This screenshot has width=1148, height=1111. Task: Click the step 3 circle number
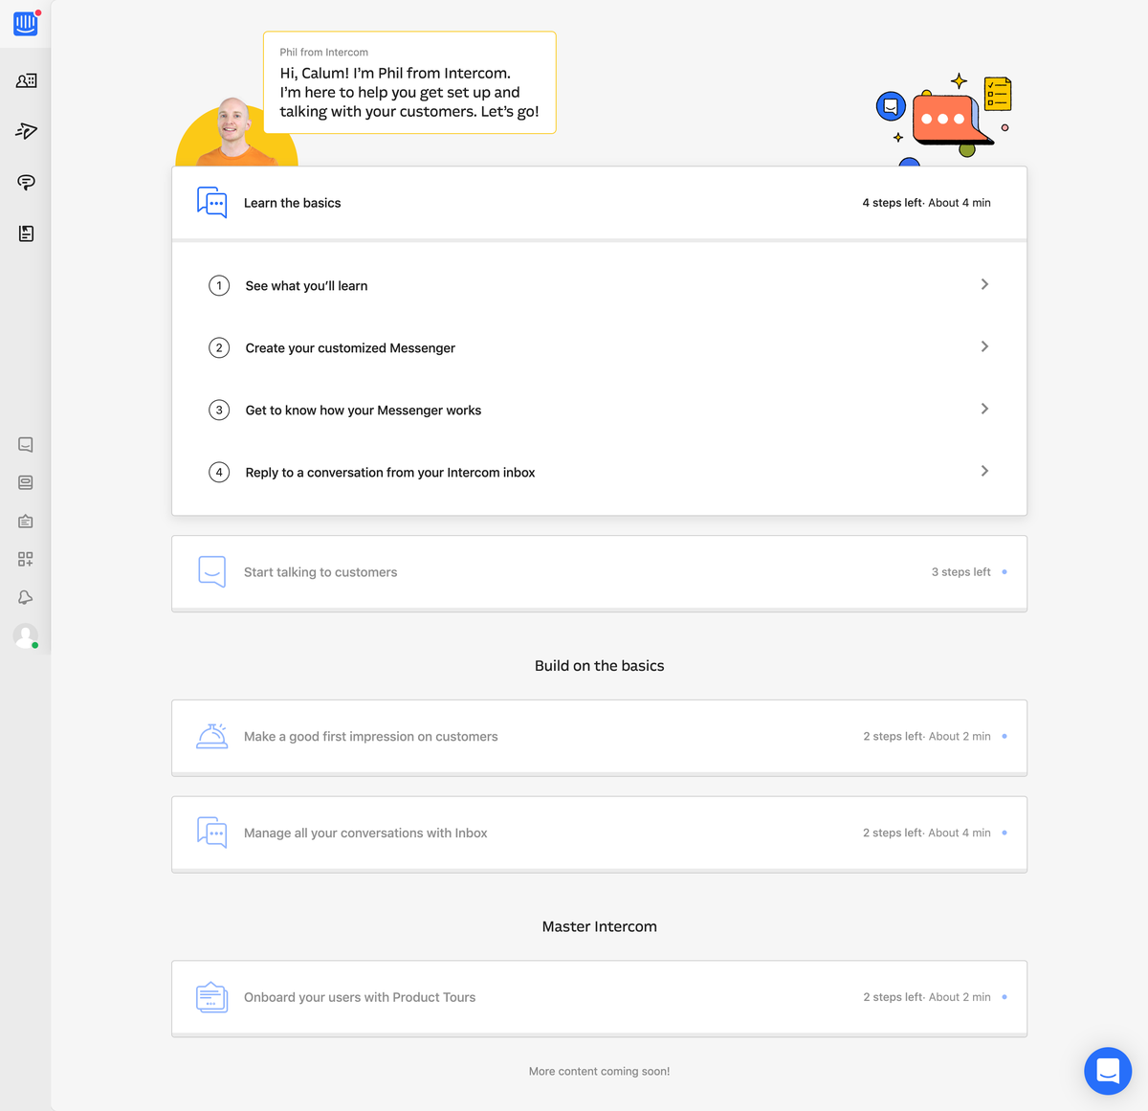[x=219, y=410]
